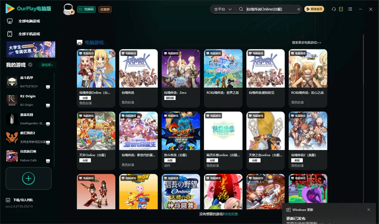Screen dimensions: 379x224
Task: Click PC platform icon on the R2 Origin row
Action: coord(48,106)
